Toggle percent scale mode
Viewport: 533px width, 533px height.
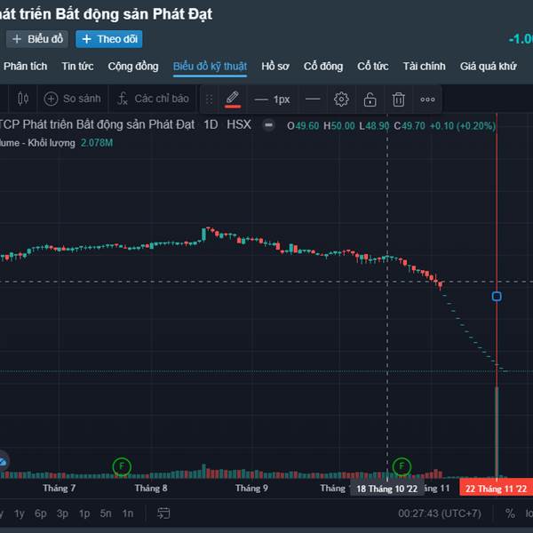(510, 513)
